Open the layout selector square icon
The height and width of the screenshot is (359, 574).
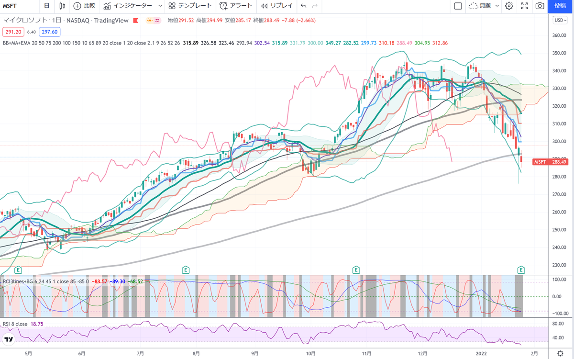pos(458,6)
